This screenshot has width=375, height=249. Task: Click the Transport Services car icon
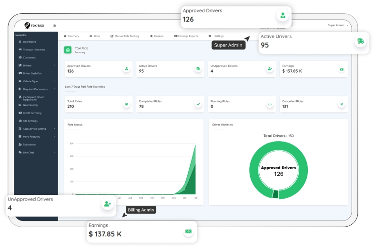20,49
